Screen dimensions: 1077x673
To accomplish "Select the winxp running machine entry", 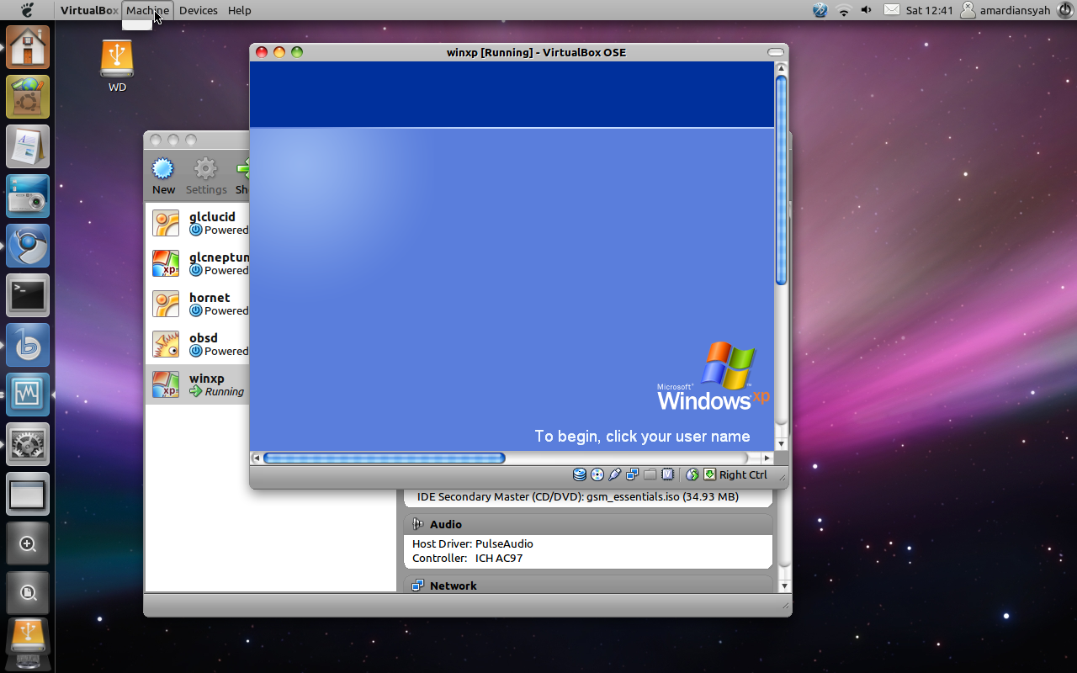I will coord(198,384).
